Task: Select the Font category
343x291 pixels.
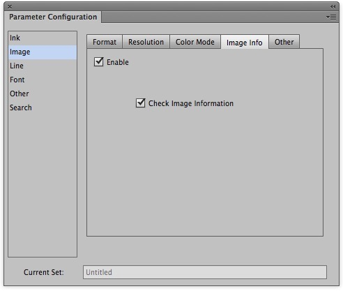Action: click(x=43, y=80)
